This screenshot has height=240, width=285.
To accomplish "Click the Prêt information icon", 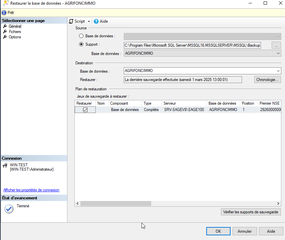I will click(x=4, y=13).
